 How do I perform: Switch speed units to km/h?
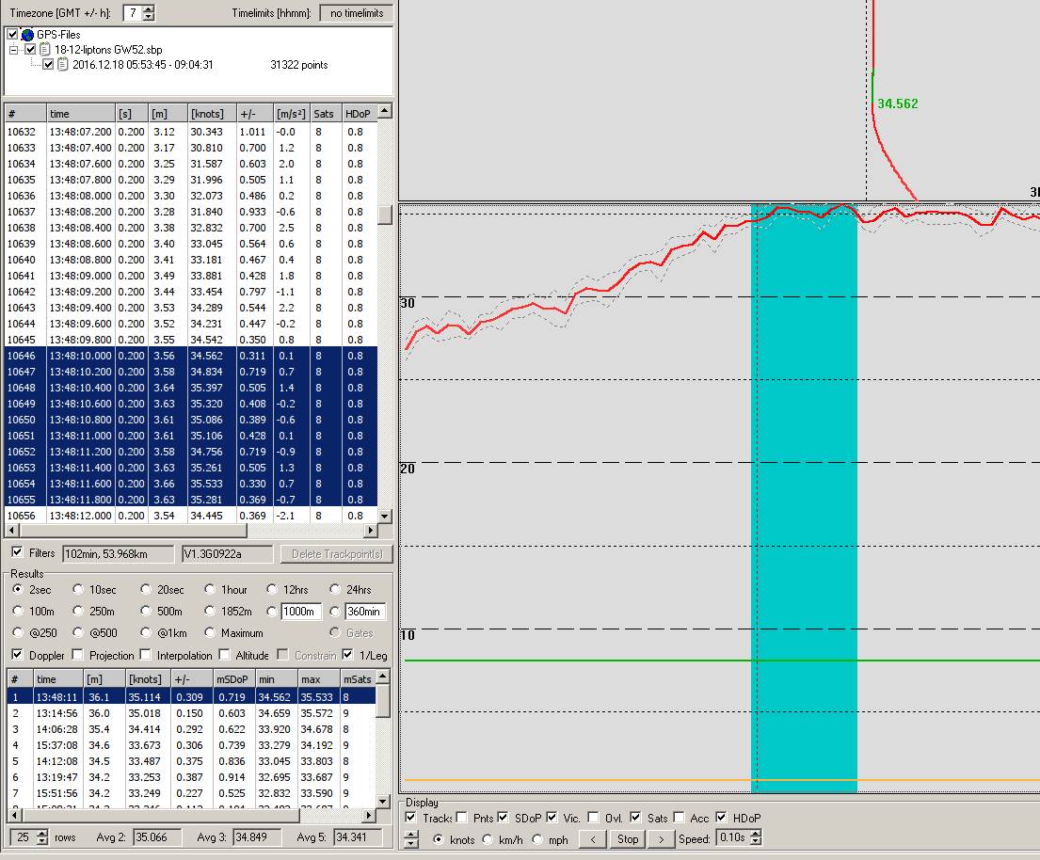488,839
